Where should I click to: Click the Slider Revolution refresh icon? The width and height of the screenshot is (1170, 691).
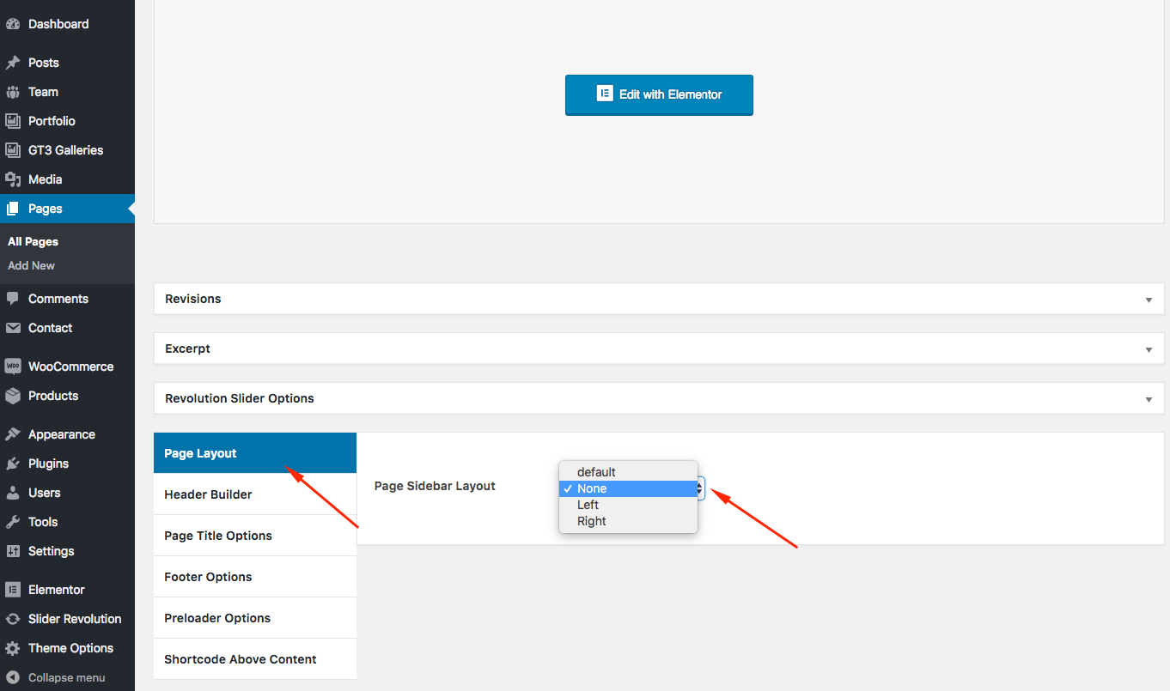click(13, 619)
